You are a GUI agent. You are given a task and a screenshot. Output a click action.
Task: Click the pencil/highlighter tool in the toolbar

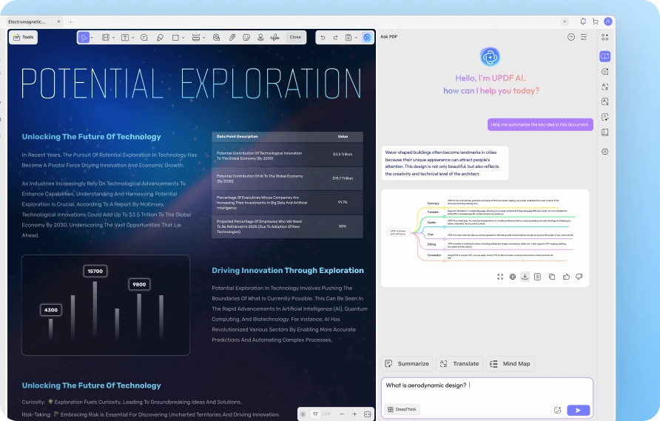(161, 37)
